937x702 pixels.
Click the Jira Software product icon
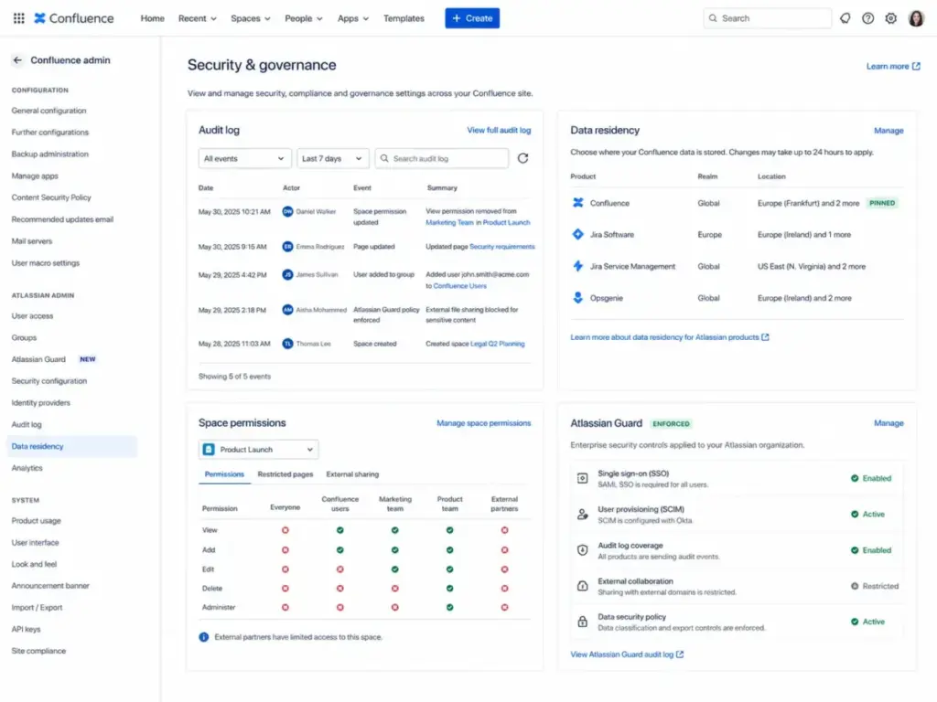click(578, 235)
